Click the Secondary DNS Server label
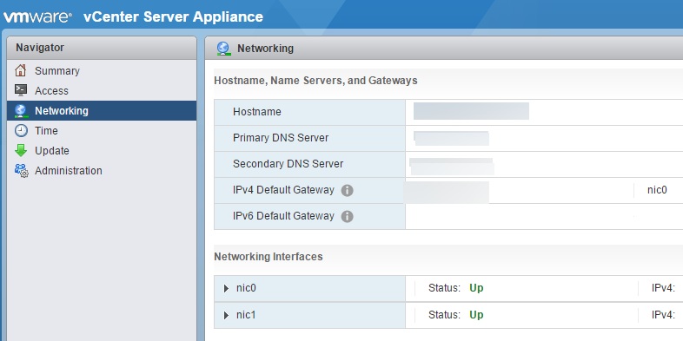This screenshot has height=341, width=683. tap(288, 164)
